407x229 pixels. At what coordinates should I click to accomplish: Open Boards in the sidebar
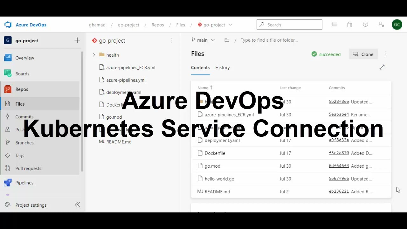(x=22, y=73)
